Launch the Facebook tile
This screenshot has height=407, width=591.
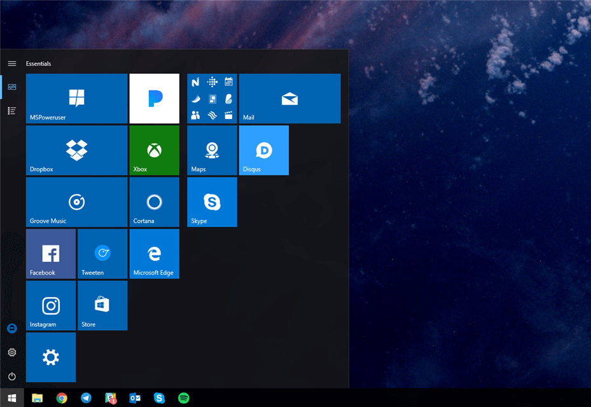tap(50, 254)
